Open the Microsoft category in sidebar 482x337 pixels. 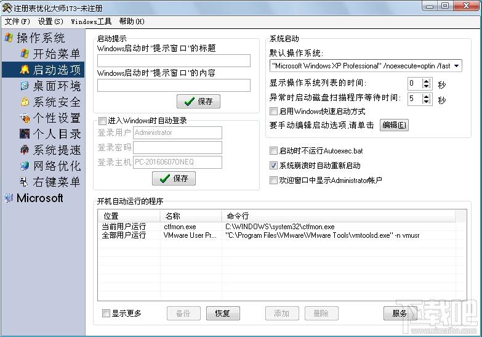40,198
